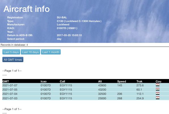
Task: Click altitude value 32500
Action: [x=102, y=94]
